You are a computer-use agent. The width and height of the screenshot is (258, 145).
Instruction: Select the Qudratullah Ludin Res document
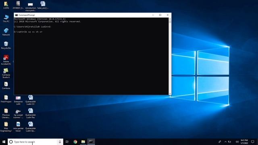(x=31, y=114)
